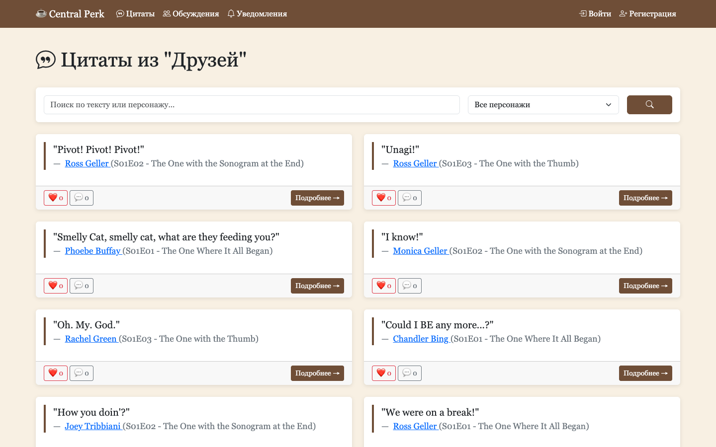Open the Цитаты menu item
The width and height of the screenshot is (716, 447).
(135, 14)
